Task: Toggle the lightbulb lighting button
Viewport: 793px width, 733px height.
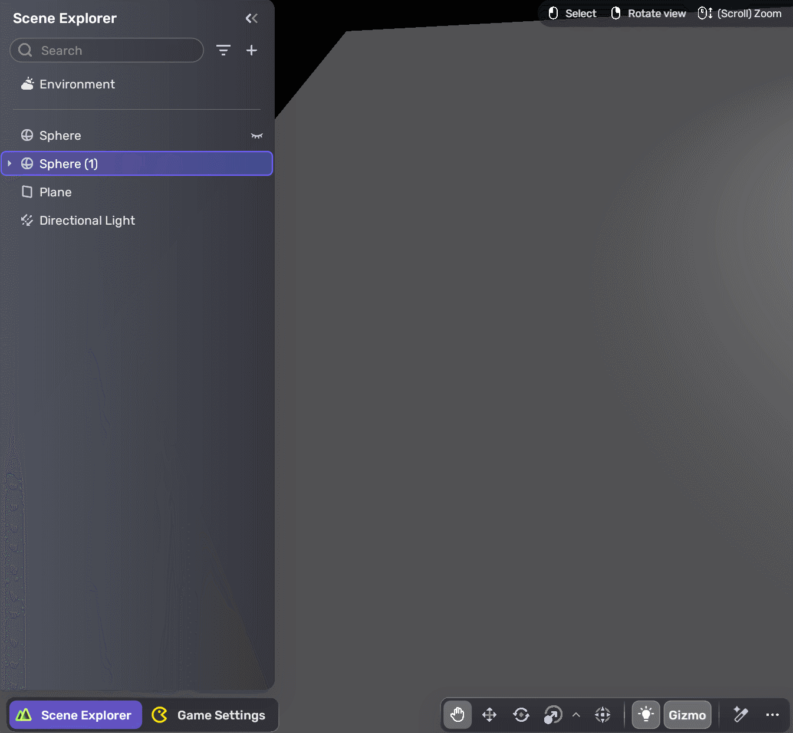Action: click(x=646, y=715)
